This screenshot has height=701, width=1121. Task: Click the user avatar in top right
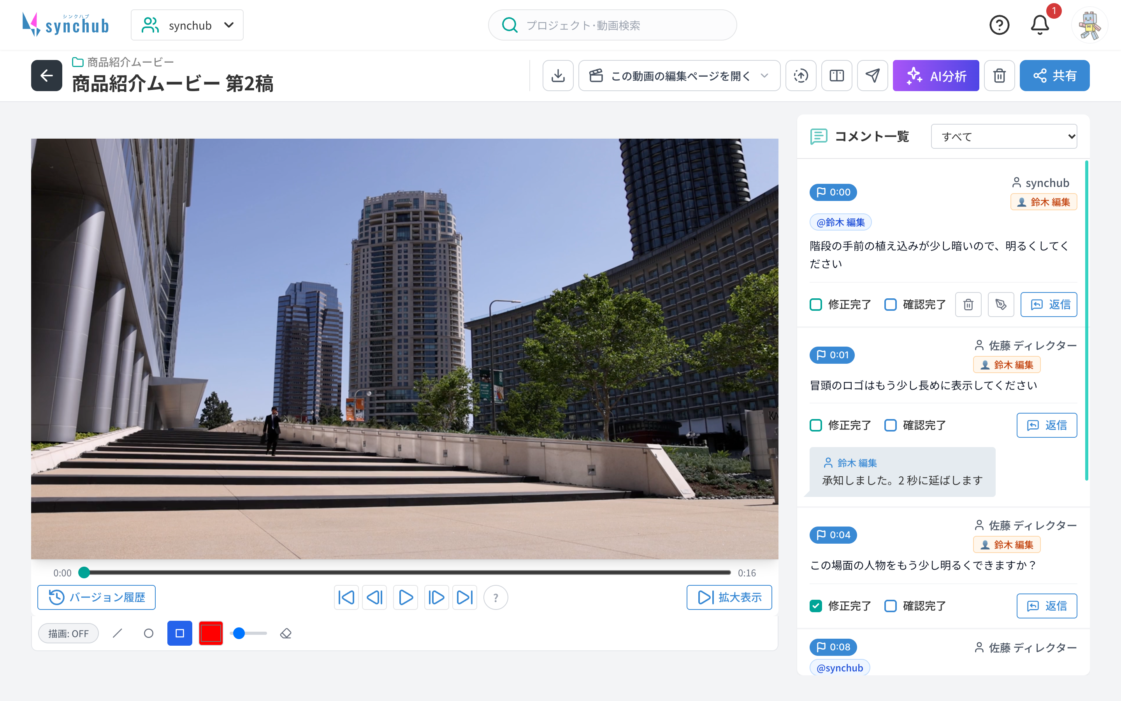[x=1089, y=25]
